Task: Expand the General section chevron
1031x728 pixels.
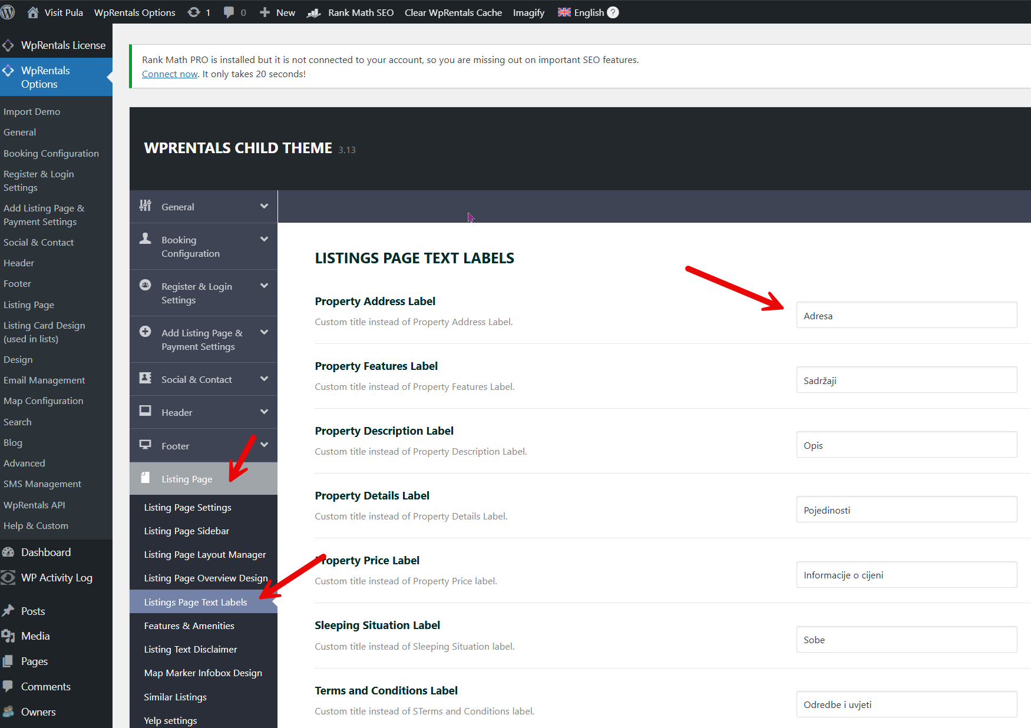Action: pos(264,207)
